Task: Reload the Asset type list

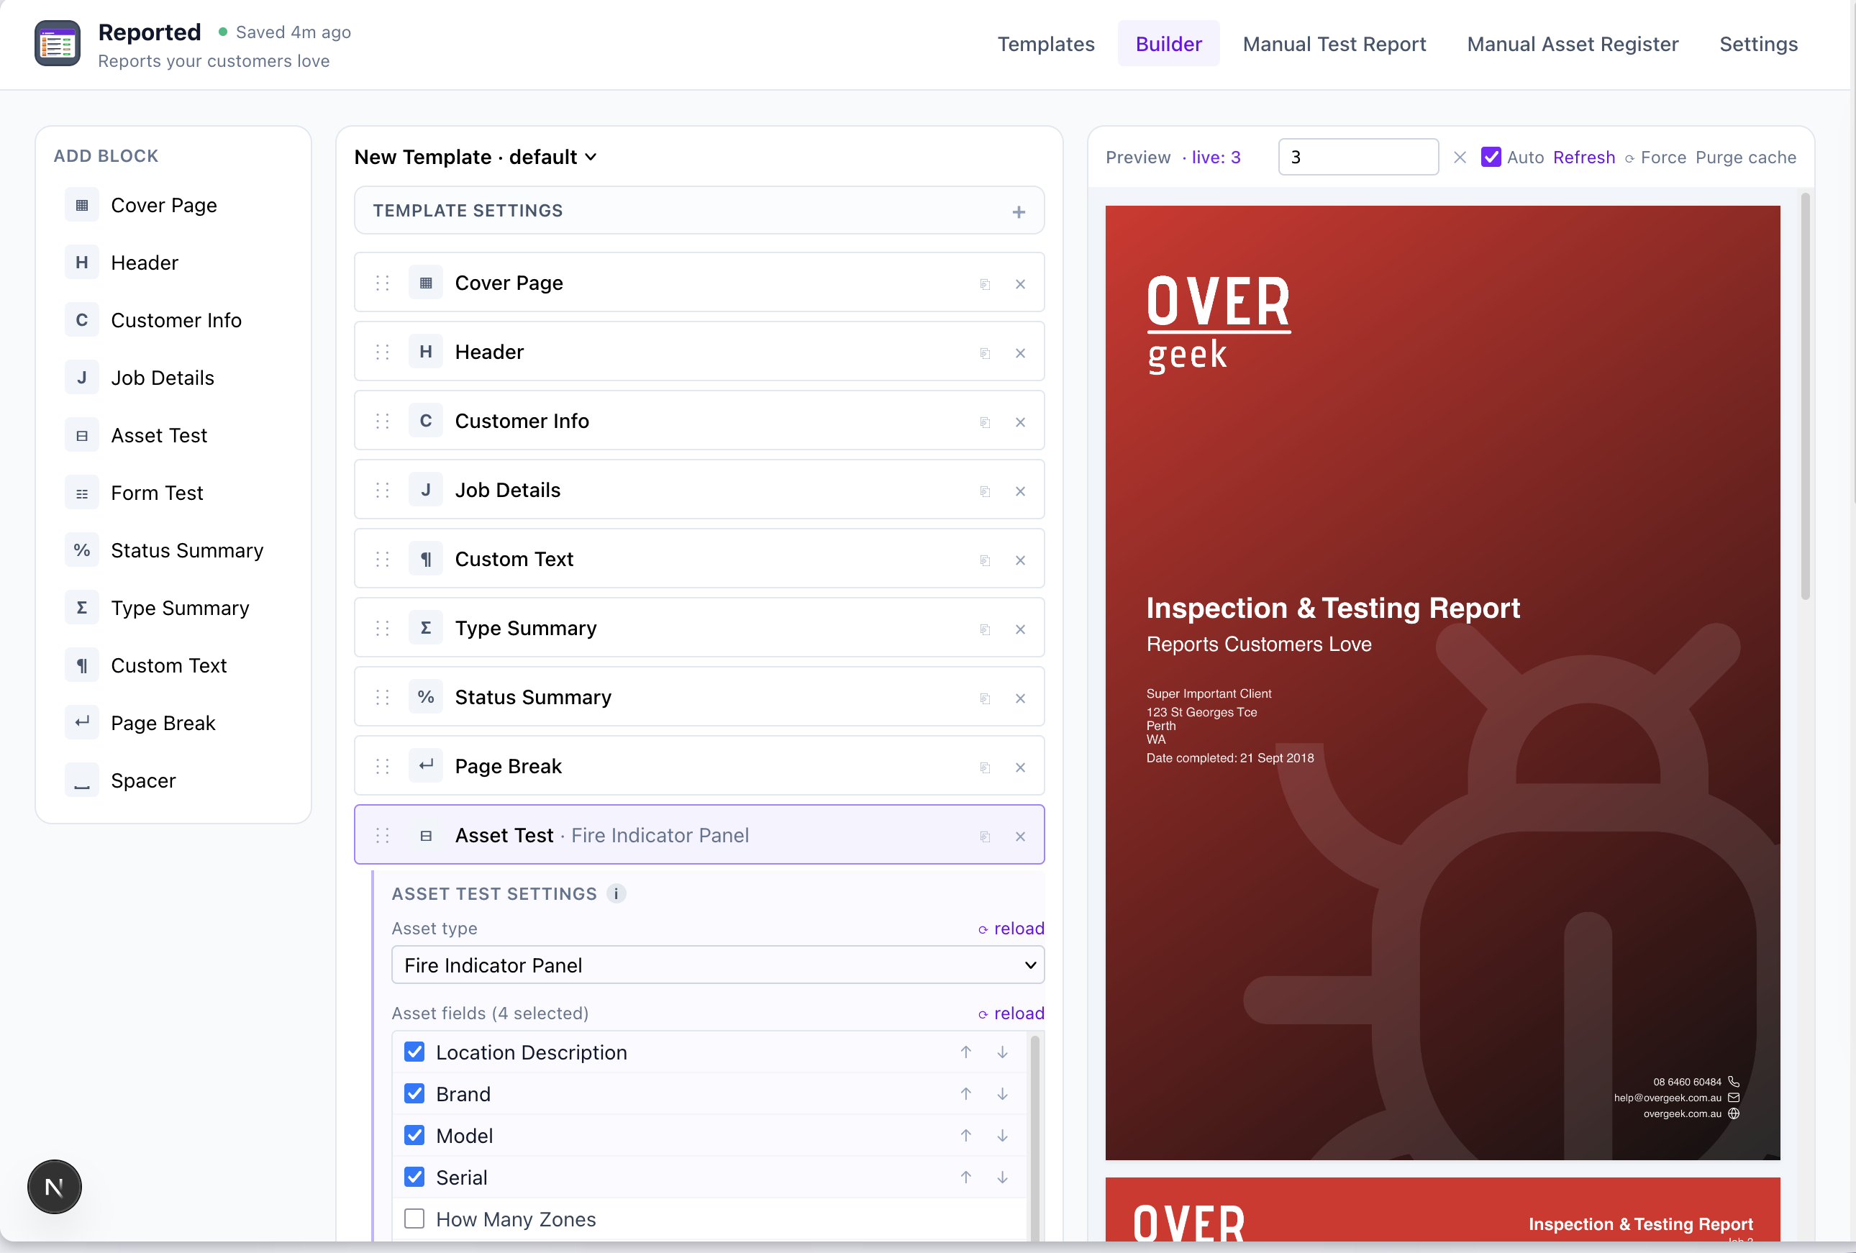Action: pos(1011,928)
